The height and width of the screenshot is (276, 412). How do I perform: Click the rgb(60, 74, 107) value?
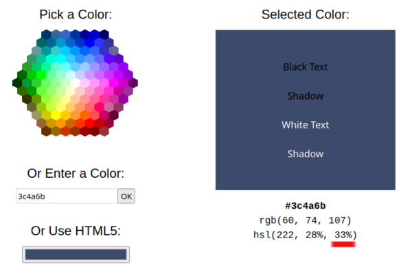point(306,220)
